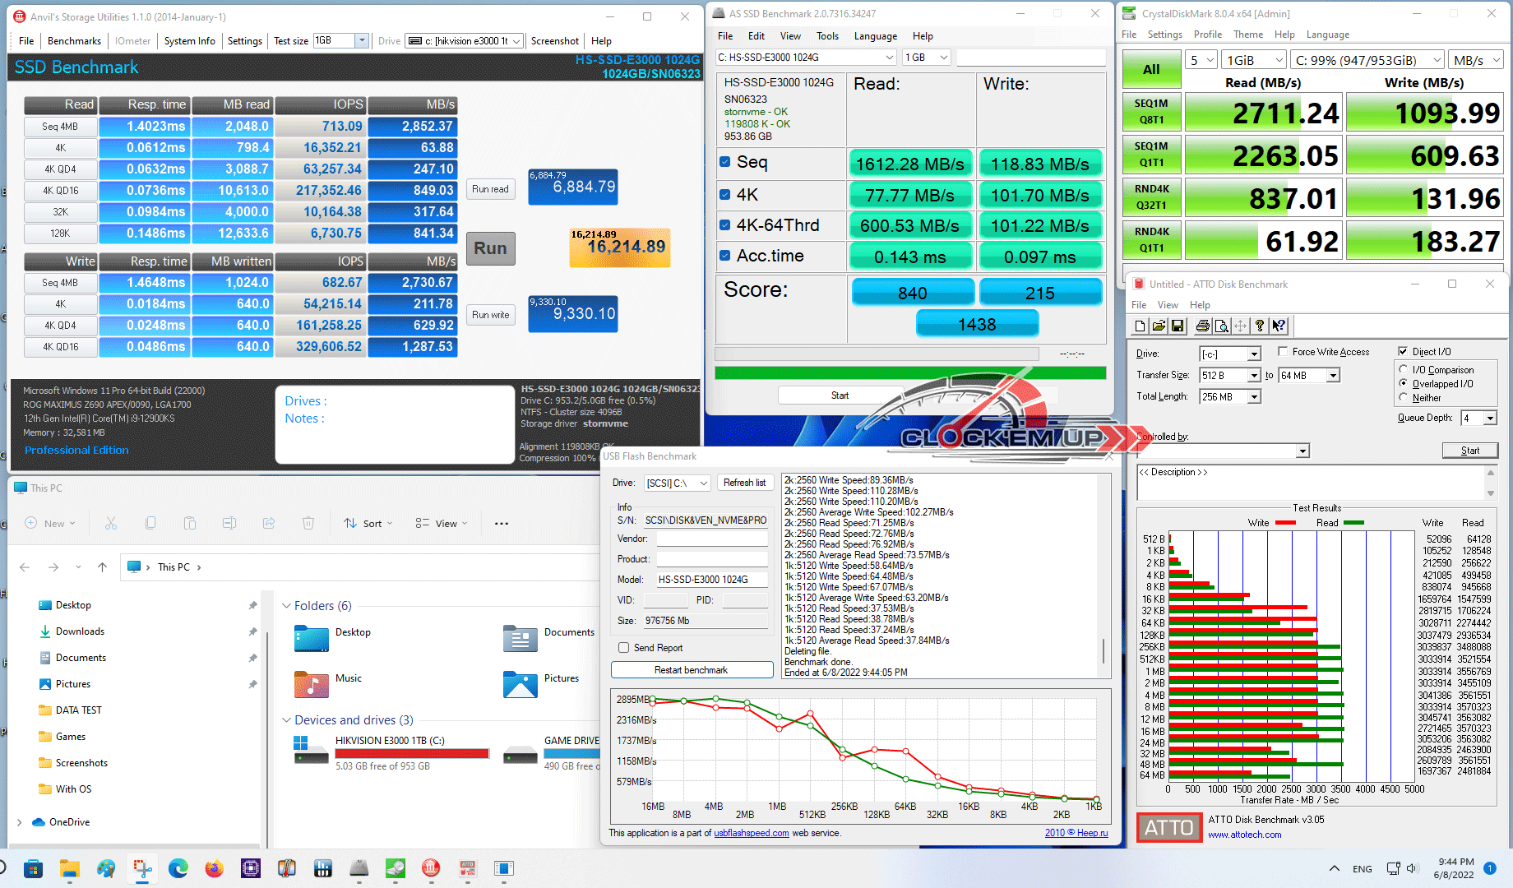Click the ATTO description scrollbar down arrow
Image resolution: width=1513 pixels, height=888 pixels.
pyautogui.click(x=1491, y=493)
